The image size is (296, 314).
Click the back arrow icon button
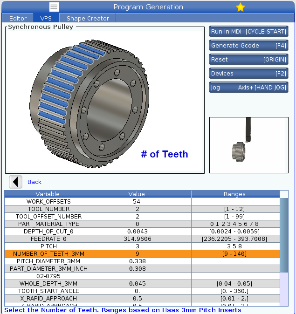[x=16, y=182]
